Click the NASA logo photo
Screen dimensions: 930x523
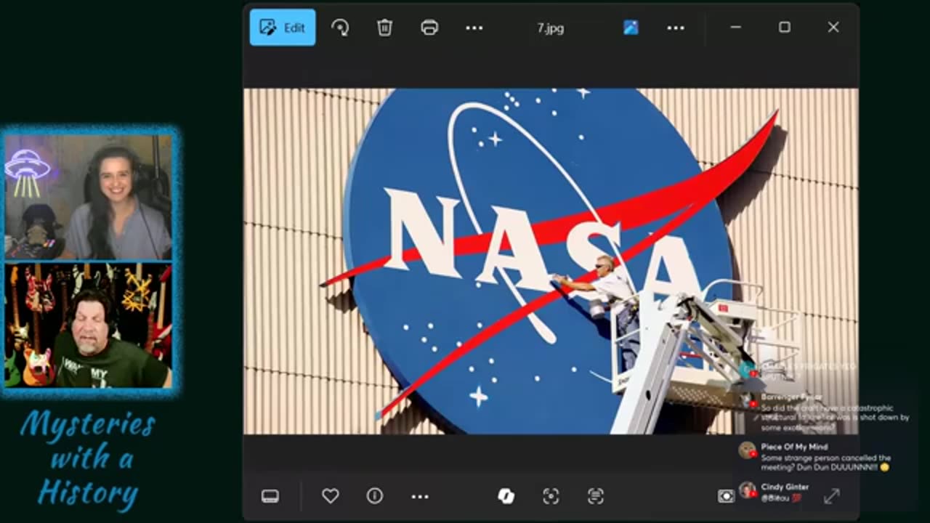pos(551,261)
